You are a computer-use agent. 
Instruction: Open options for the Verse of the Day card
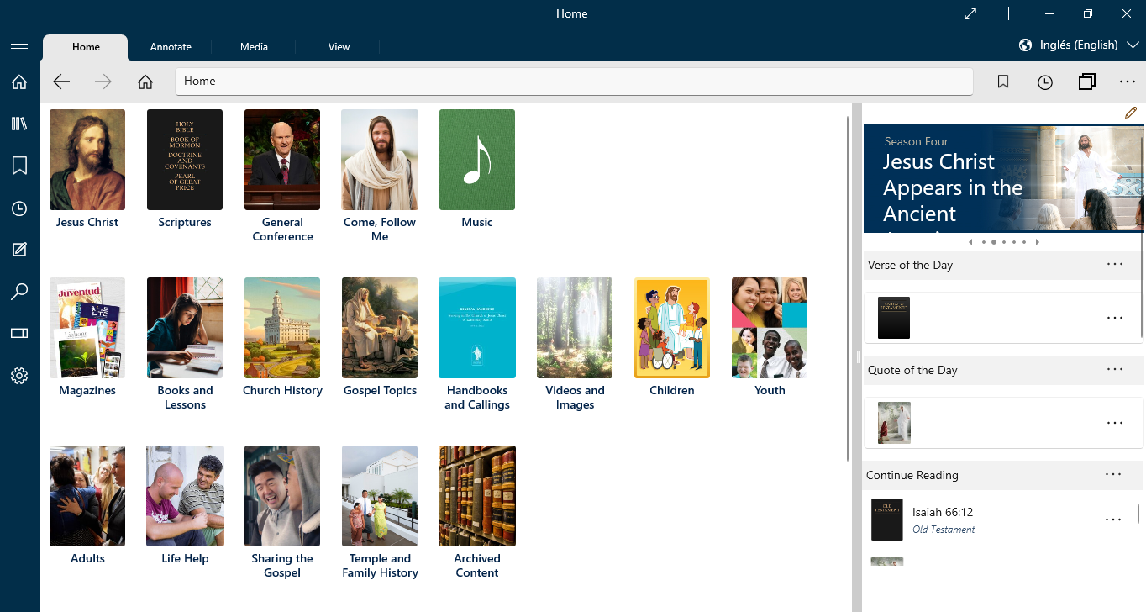pos(1115,318)
